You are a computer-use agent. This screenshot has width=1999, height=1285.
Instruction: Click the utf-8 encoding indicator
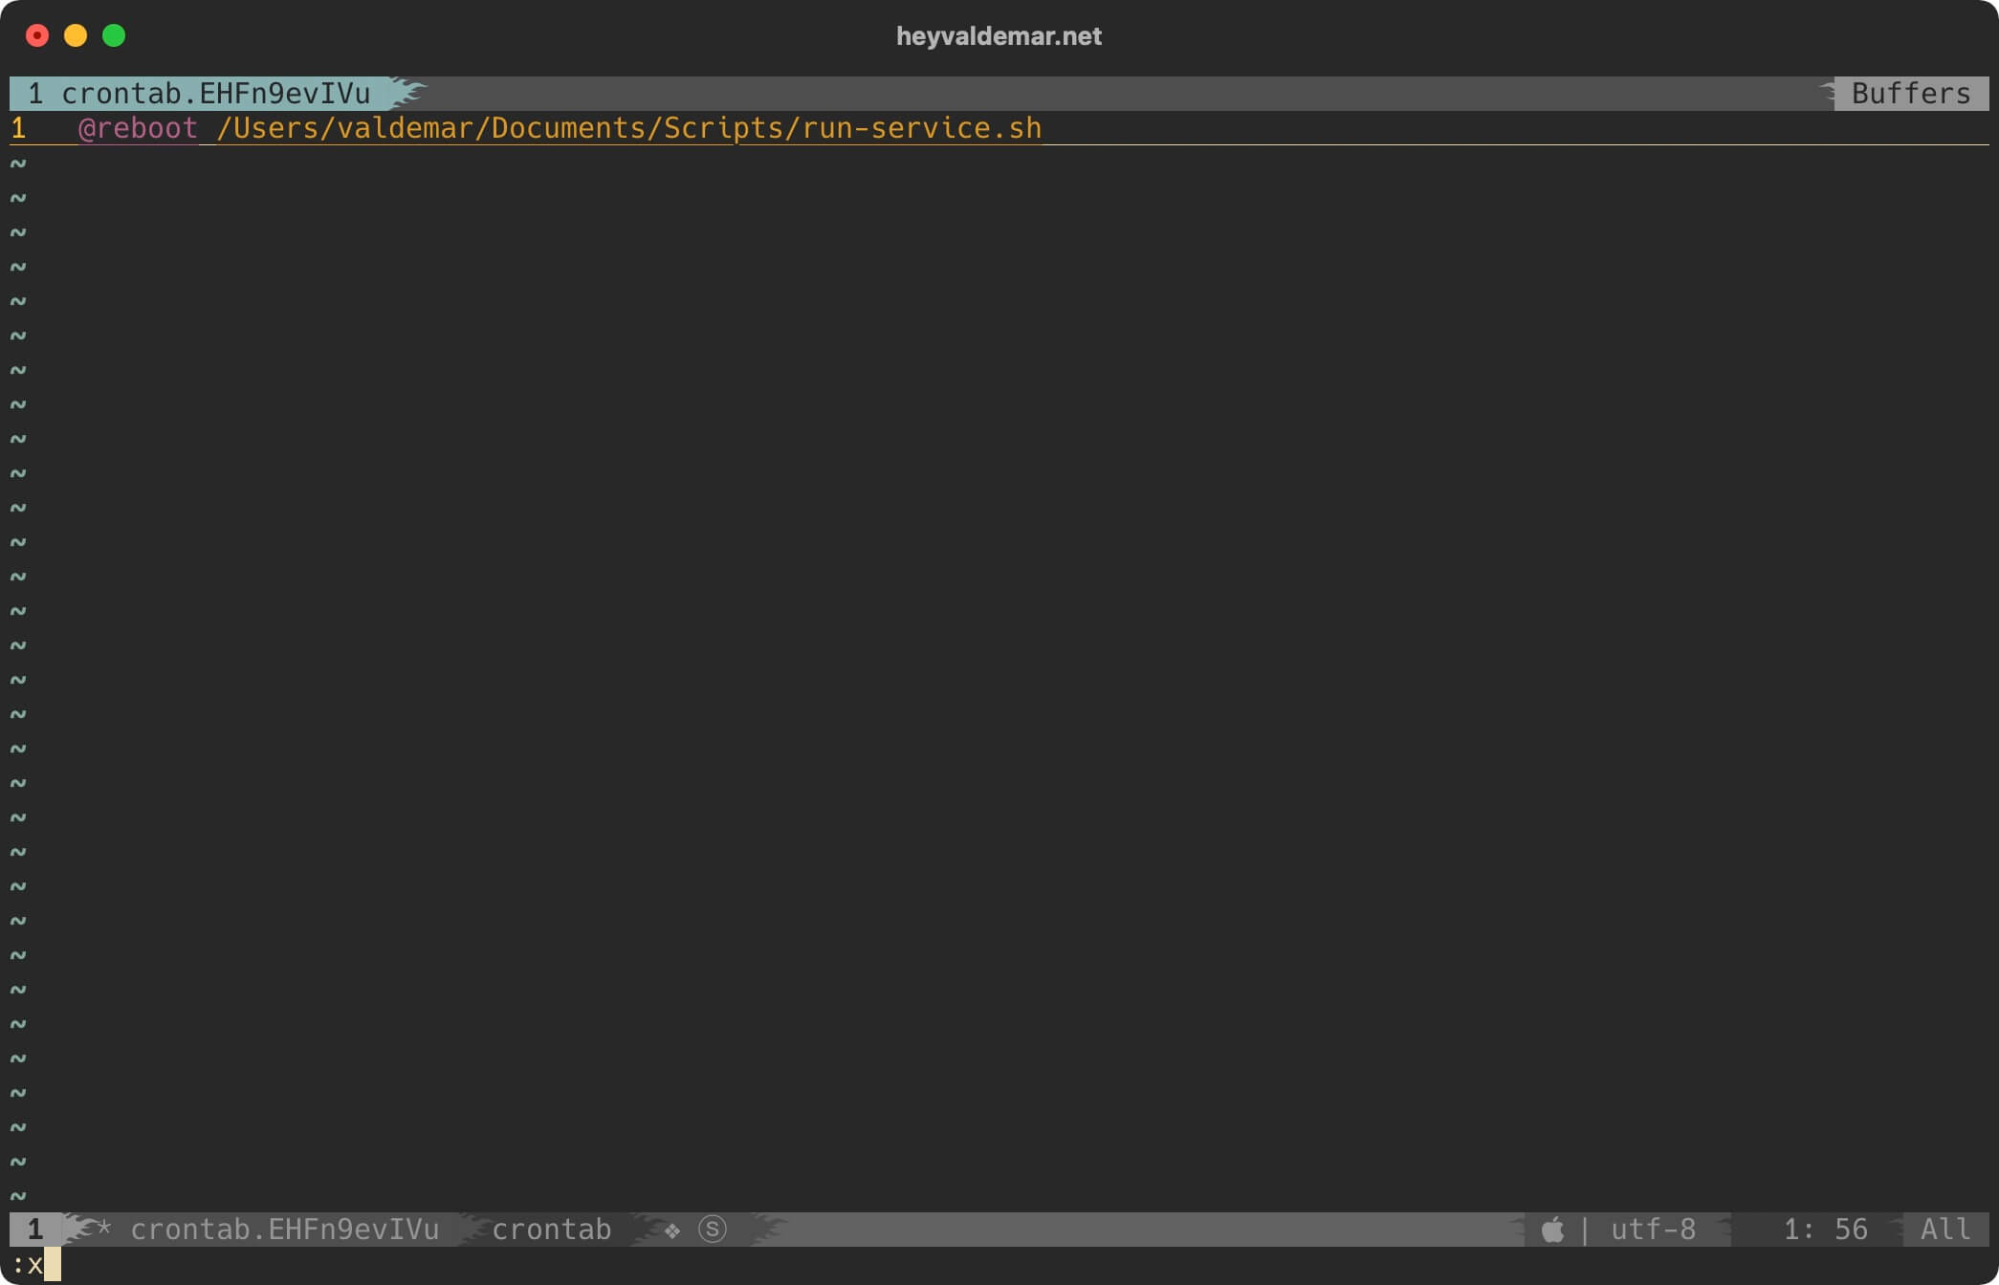coord(1654,1230)
